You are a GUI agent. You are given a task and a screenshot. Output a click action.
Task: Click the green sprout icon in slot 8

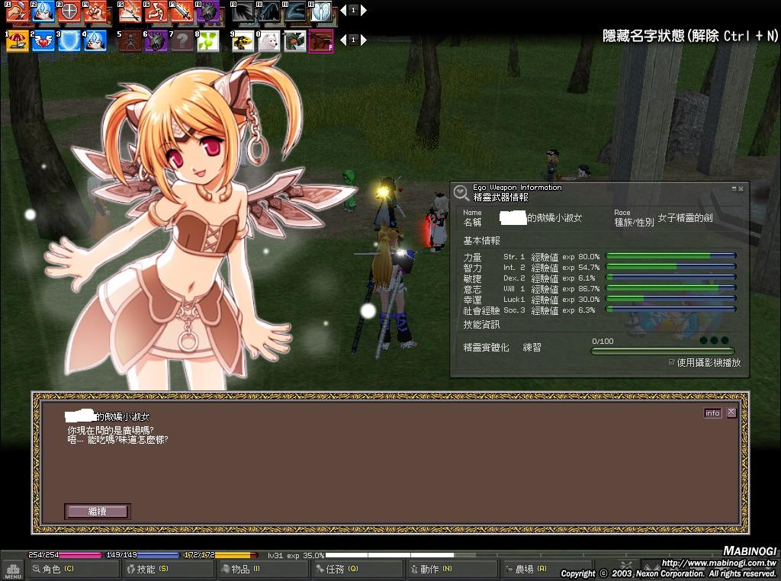tap(208, 40)
